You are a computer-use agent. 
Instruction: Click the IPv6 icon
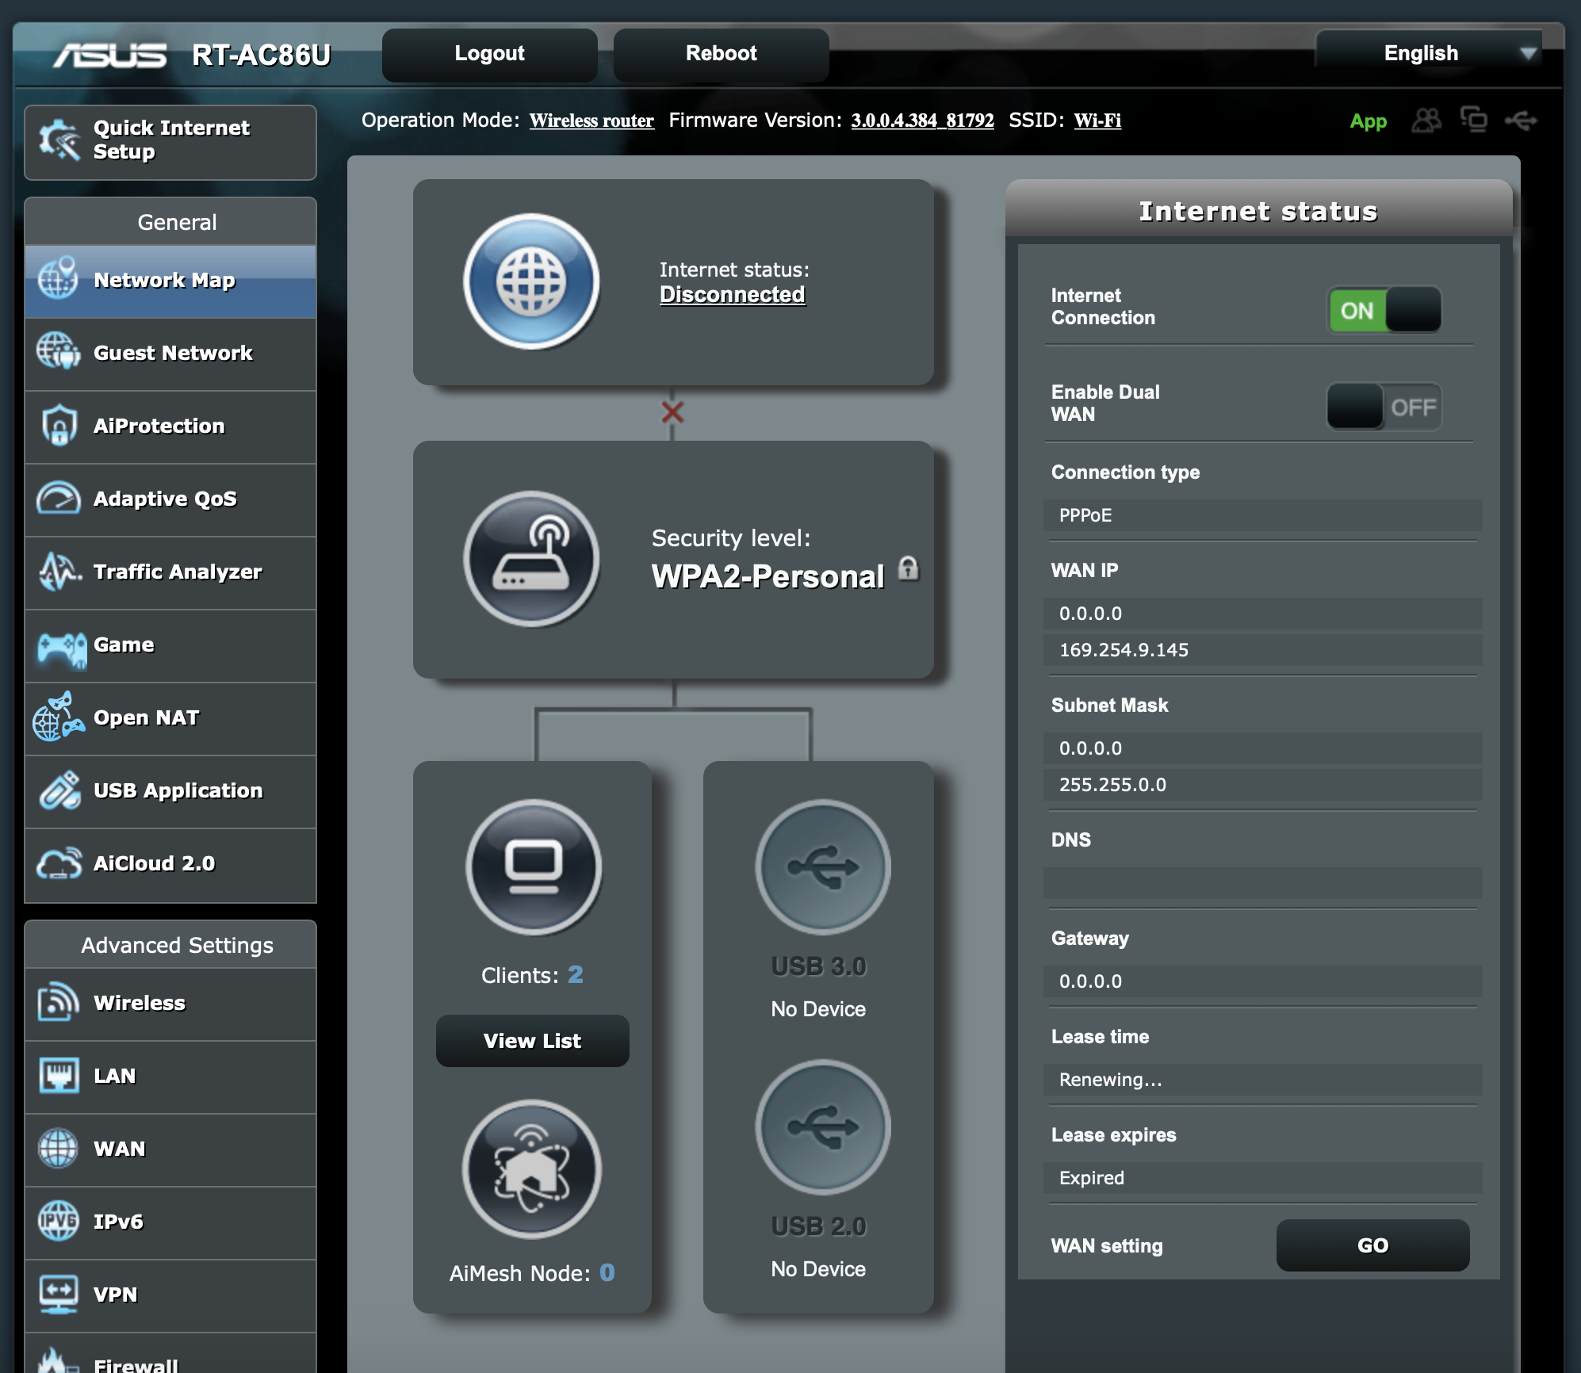coord(58,1221)
